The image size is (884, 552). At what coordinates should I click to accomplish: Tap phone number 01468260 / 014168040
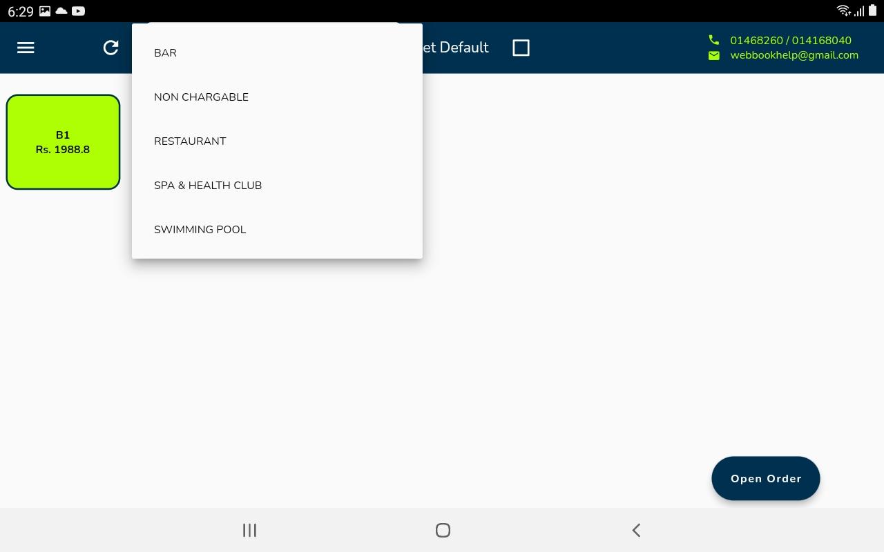tap(791, 40)
